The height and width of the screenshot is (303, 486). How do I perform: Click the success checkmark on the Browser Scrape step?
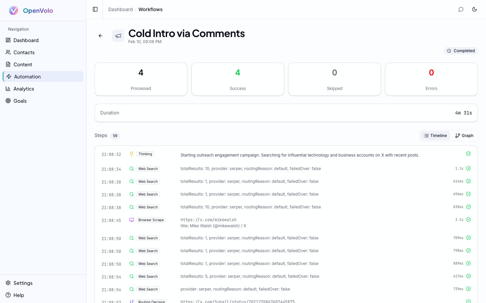coord(468,219)
